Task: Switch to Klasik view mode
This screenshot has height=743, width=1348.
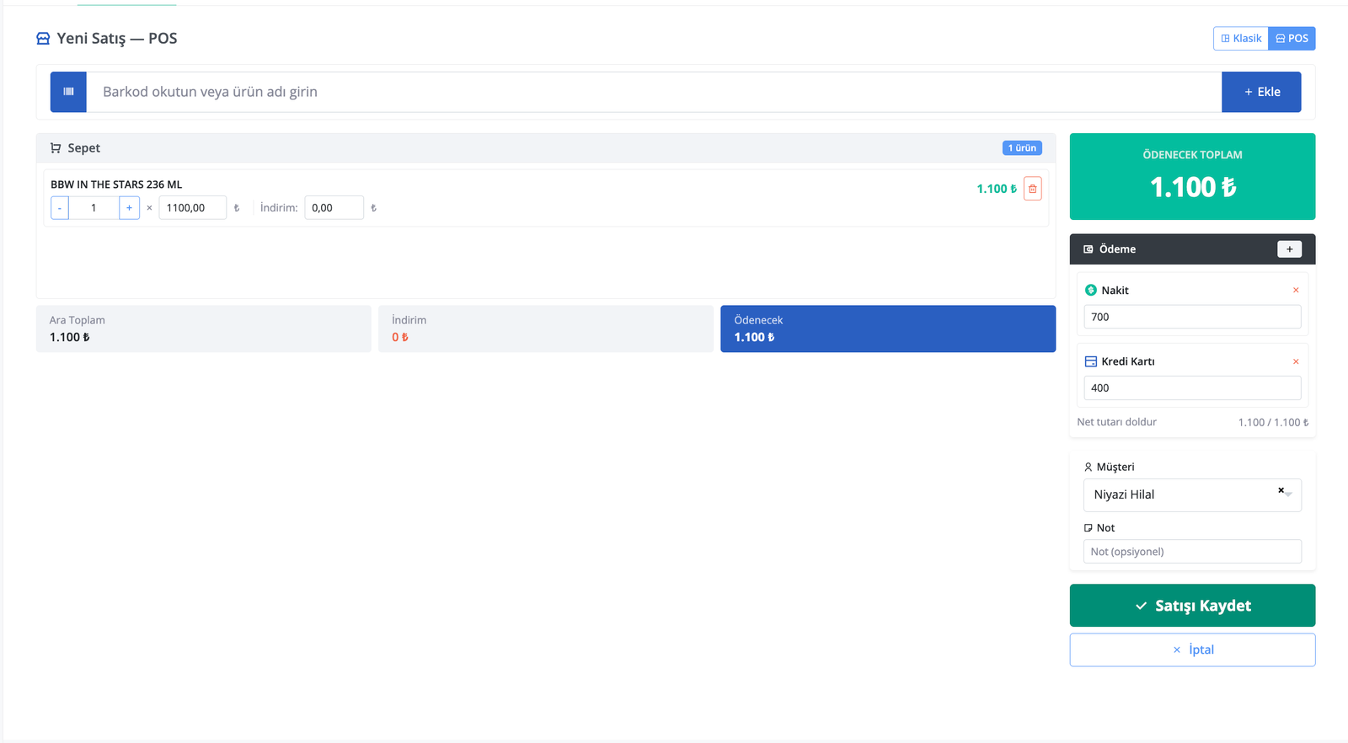Action: point(1241,39)
